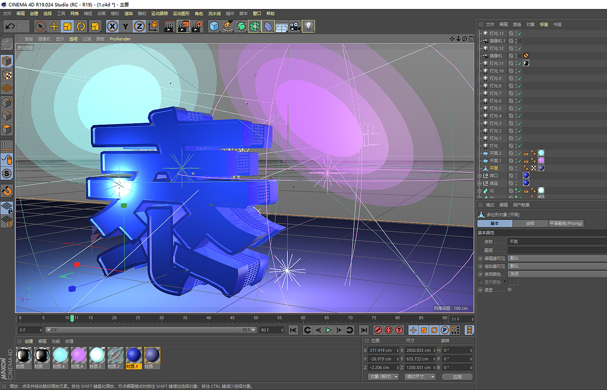The width and height of the screenshot is (607, 390).
Task: Expand the 底座 object tree node
Action: 479,183
